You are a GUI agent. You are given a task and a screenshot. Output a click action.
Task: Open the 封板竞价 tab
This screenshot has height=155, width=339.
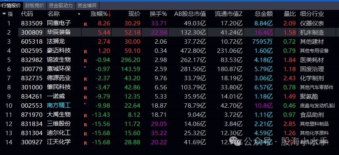(x=34, y=6)
